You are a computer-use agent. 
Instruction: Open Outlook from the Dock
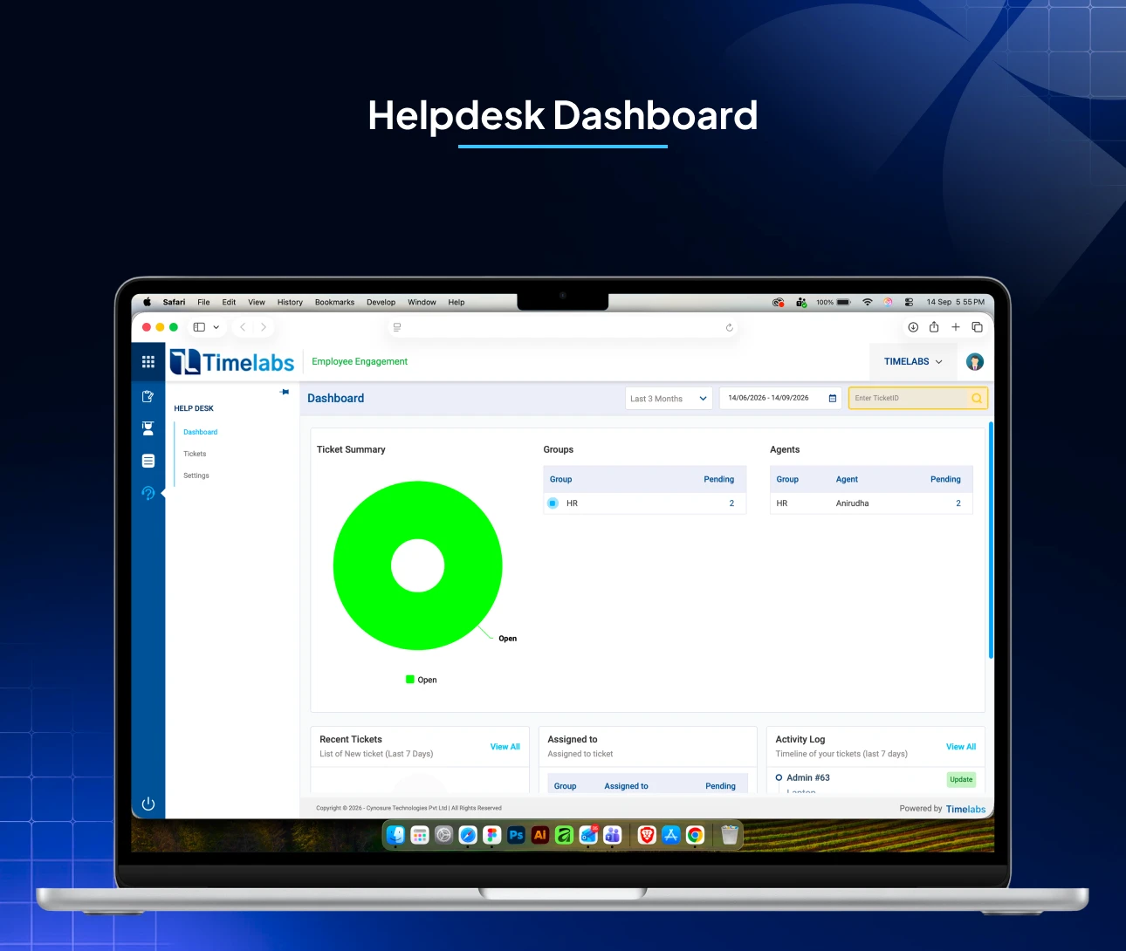coord(588,835)
